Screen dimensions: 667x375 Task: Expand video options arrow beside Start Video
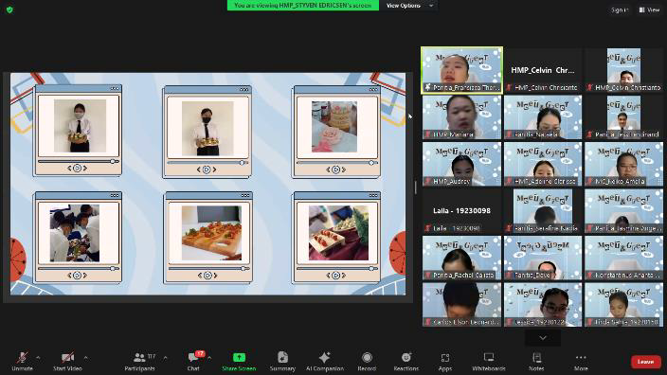coord(86,358)
